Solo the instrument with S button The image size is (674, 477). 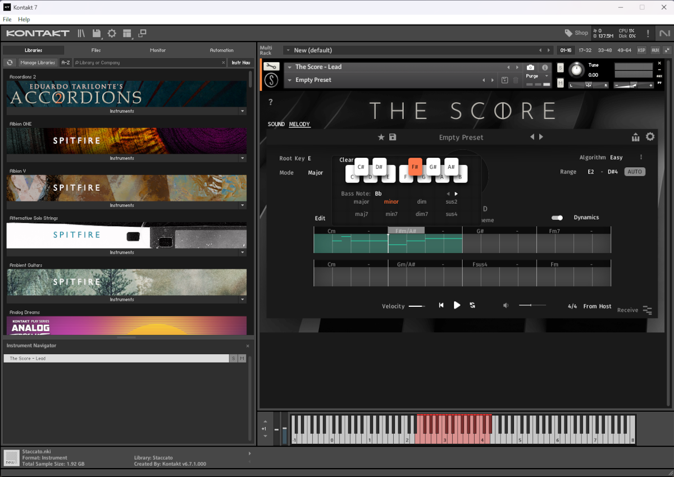point(561,68)
